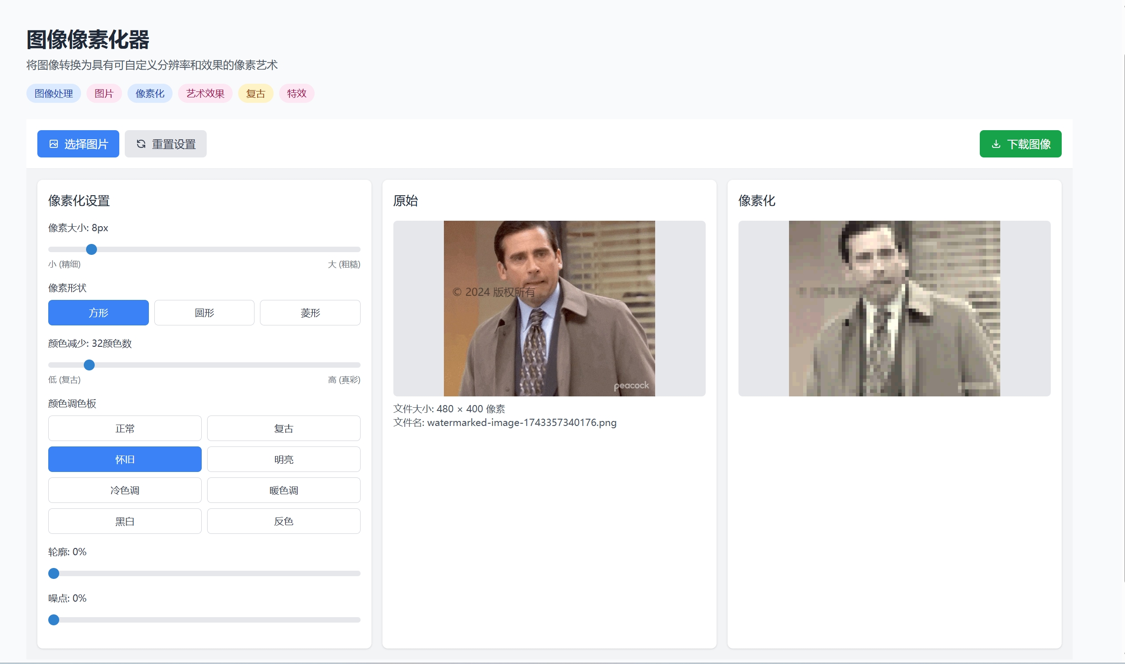Image resolution: width=1125 pixels, height=664 pixels.
Task: Click the 颜色减少 slider handle
Action: [89, 365]
